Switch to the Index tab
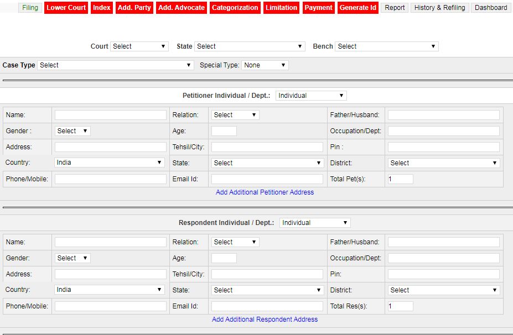 pos(102,8)
